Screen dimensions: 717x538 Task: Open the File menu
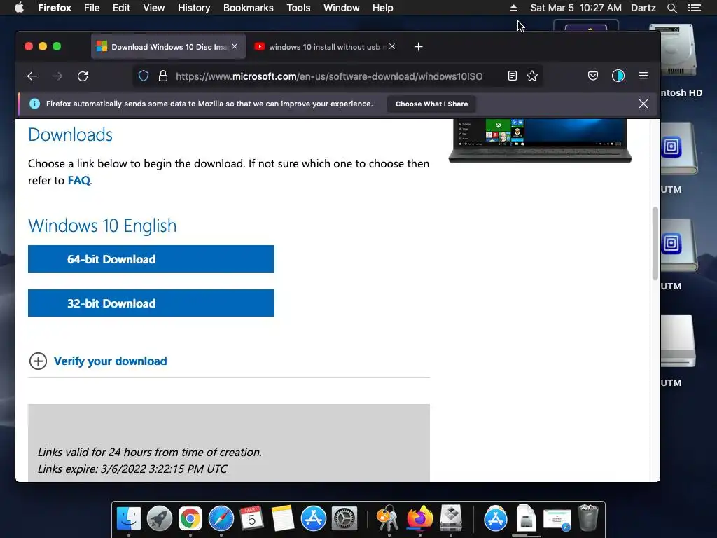point(92,8)
